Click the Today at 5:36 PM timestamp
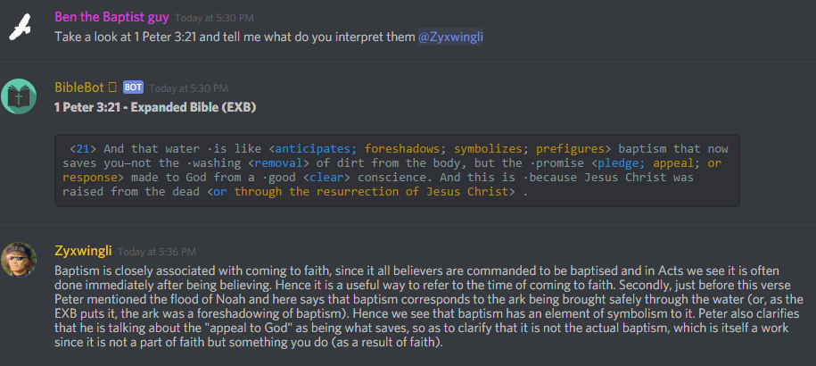Screen dimensions: 816x366 pos(156,253)
